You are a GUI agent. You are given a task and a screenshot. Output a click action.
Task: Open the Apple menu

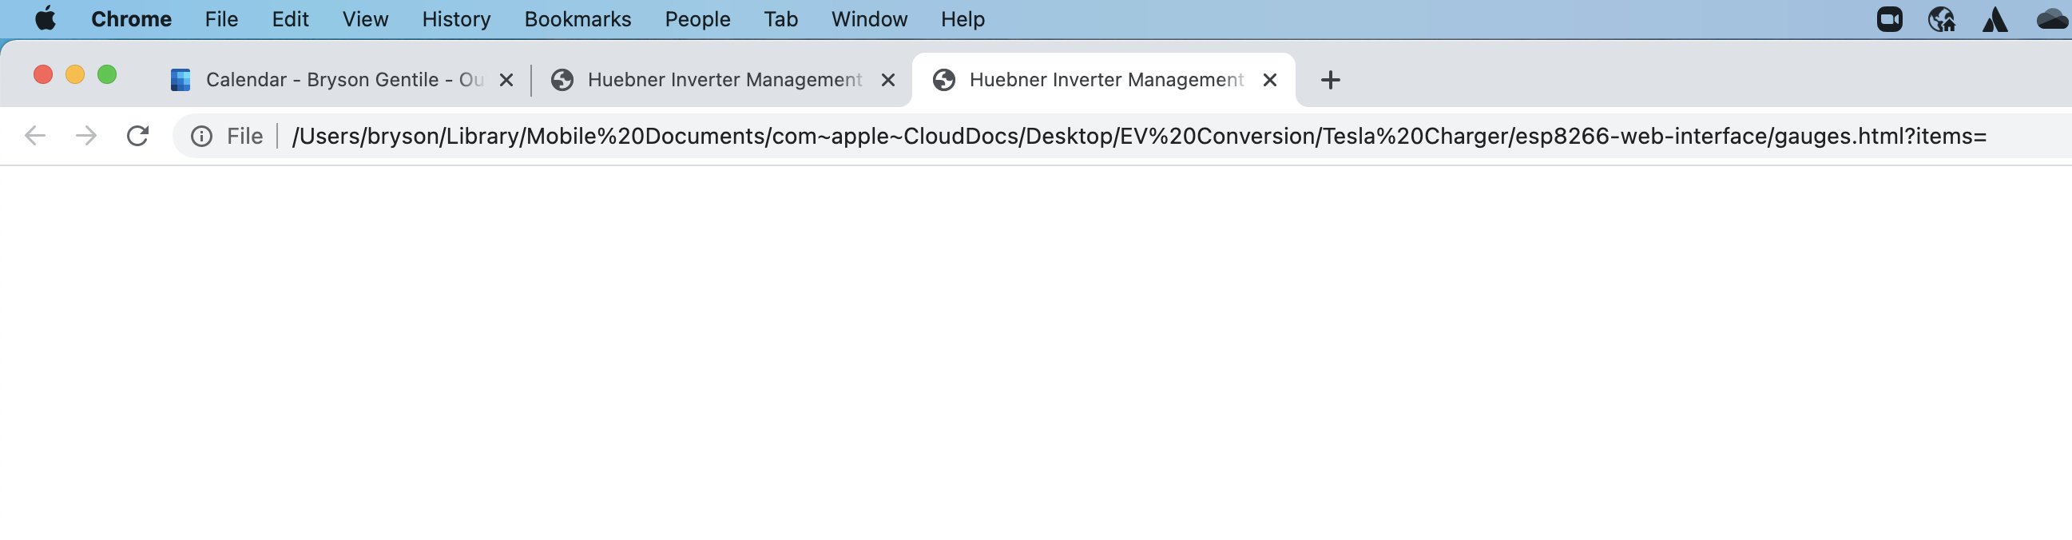click(46, 18)
